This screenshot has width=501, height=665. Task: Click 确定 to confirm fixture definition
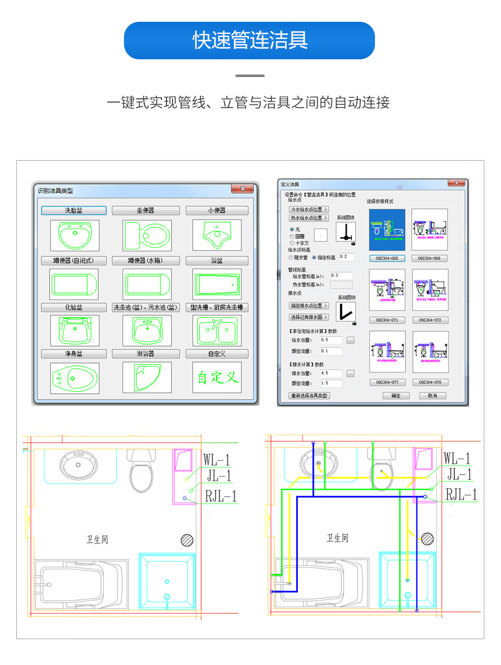pyautogui.click(x=396, y=396)
